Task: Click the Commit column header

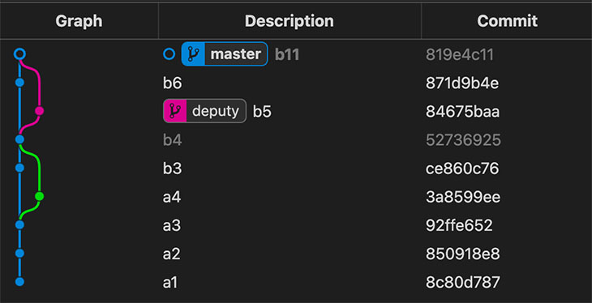Action: [x=507, y=21]
